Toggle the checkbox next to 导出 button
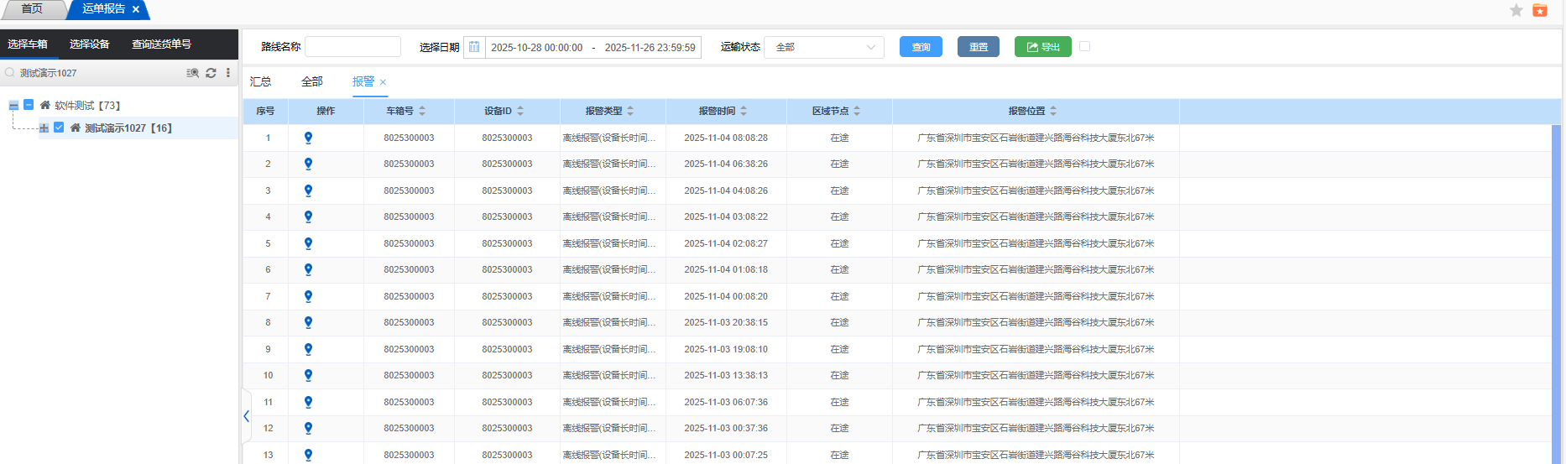The width and height of the screenshot is (1566, 464). click(1084, 46)
